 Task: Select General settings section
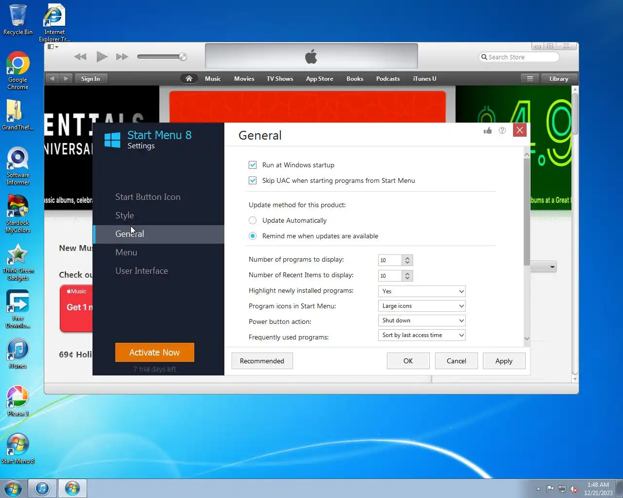[x=159, y=234]
